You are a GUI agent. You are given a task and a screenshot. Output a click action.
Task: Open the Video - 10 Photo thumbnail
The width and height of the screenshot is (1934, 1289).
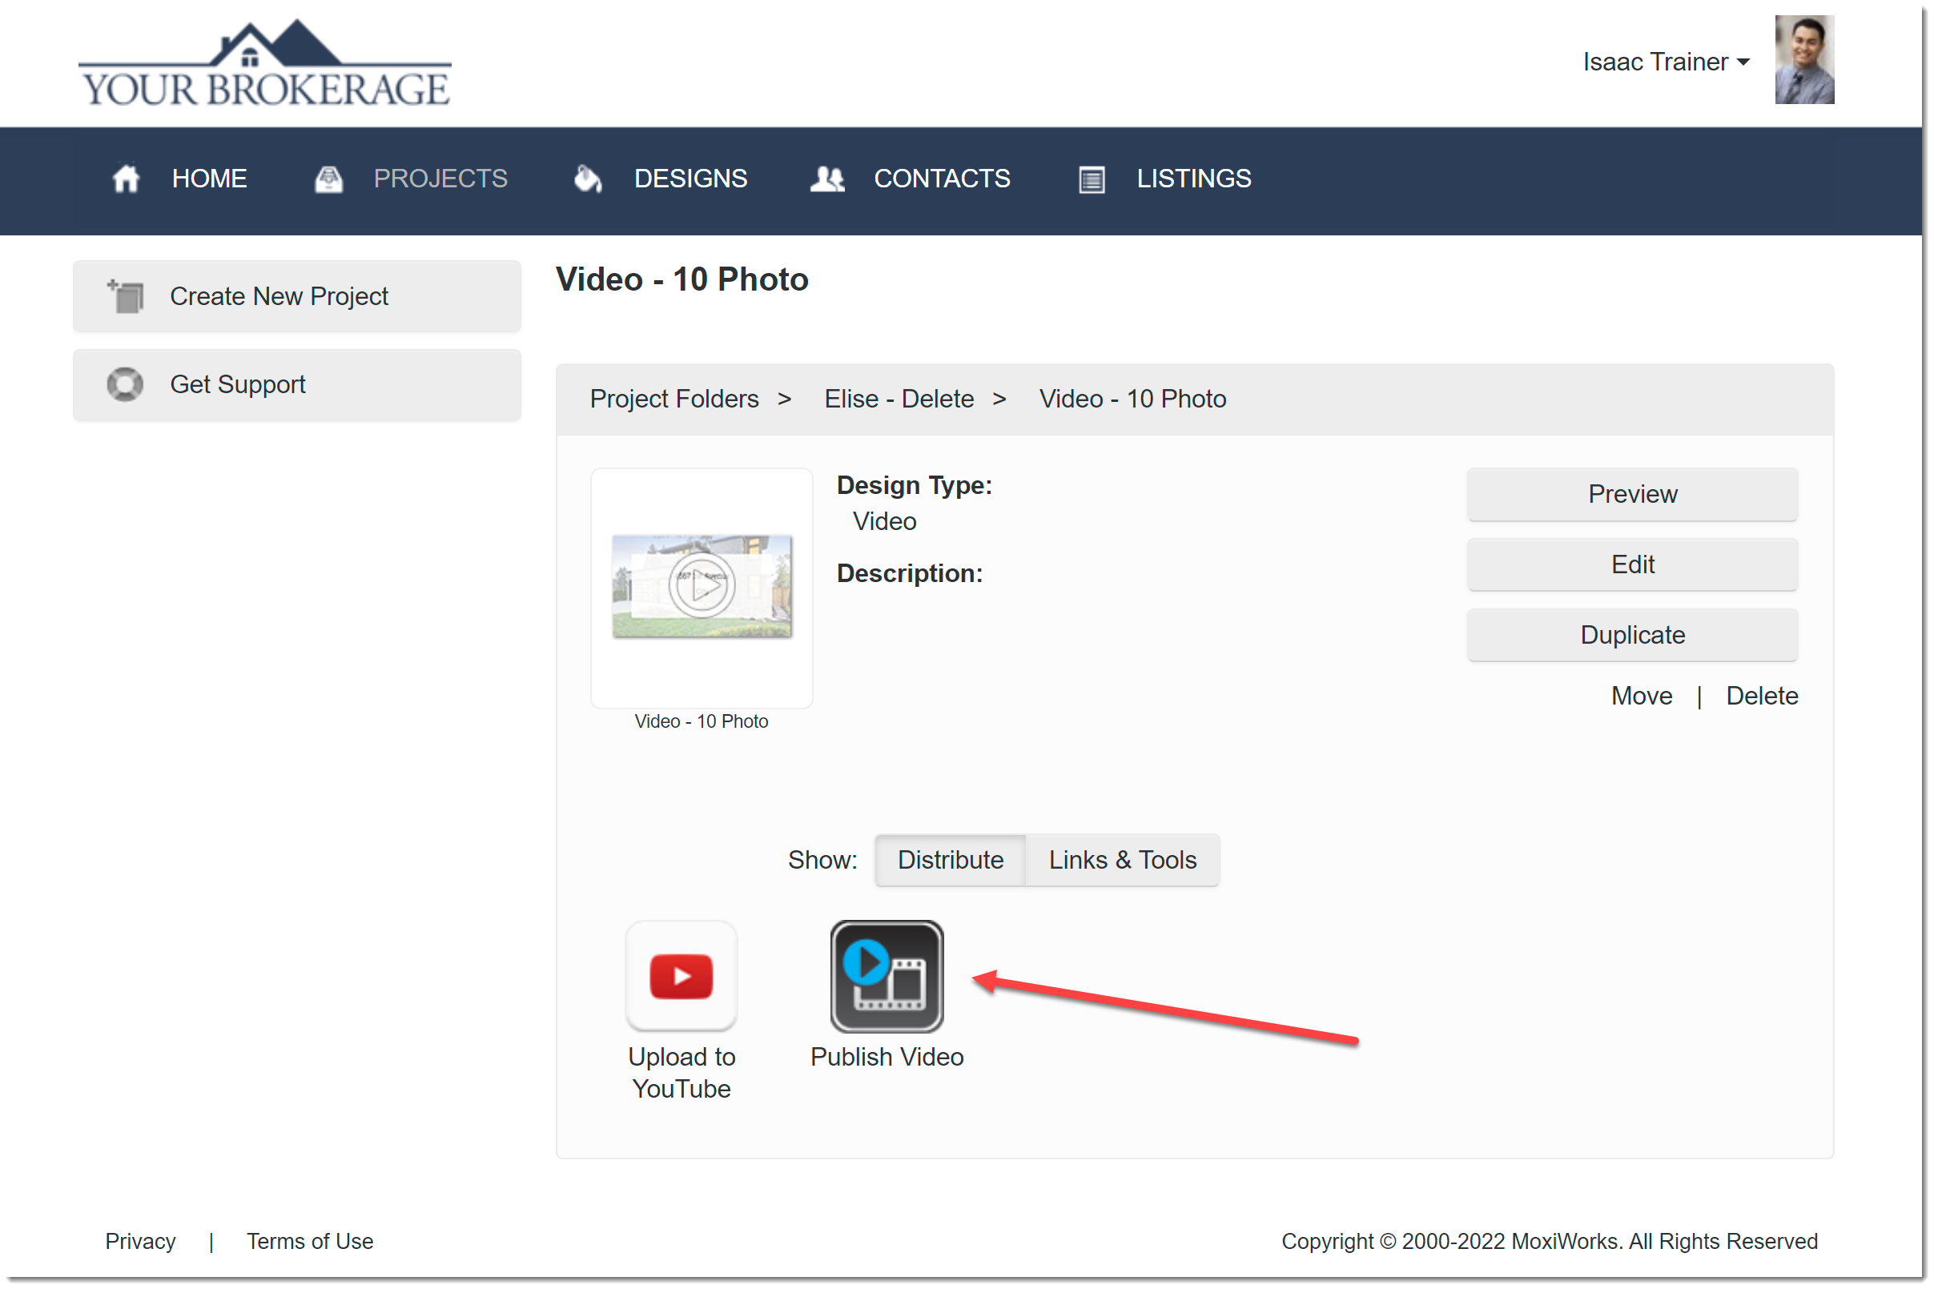pos(702,586)
